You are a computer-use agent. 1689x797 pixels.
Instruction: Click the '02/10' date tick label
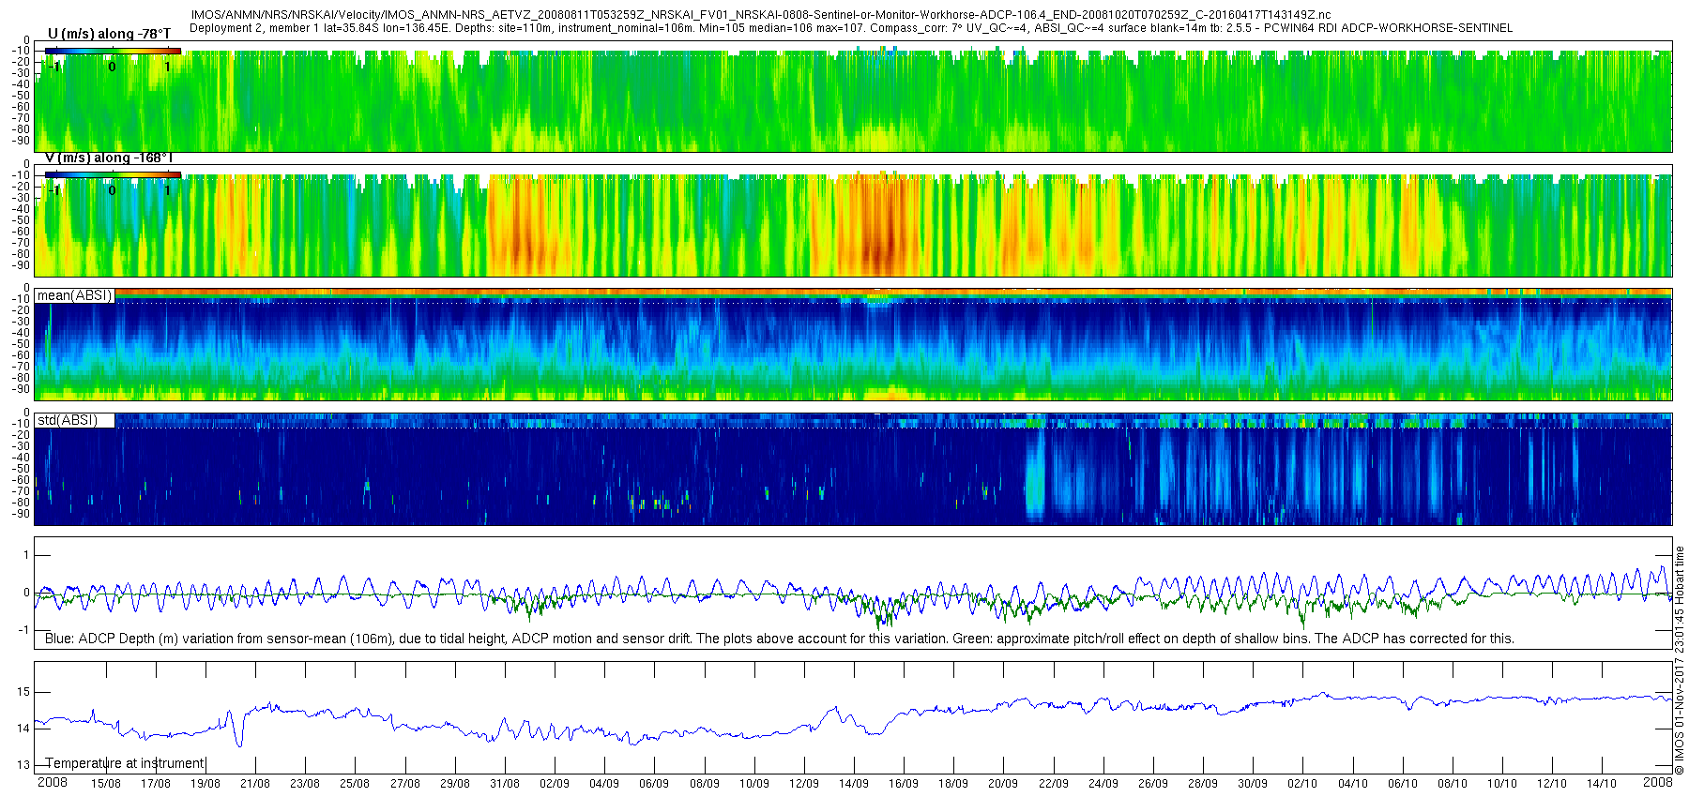[1302, 784]
